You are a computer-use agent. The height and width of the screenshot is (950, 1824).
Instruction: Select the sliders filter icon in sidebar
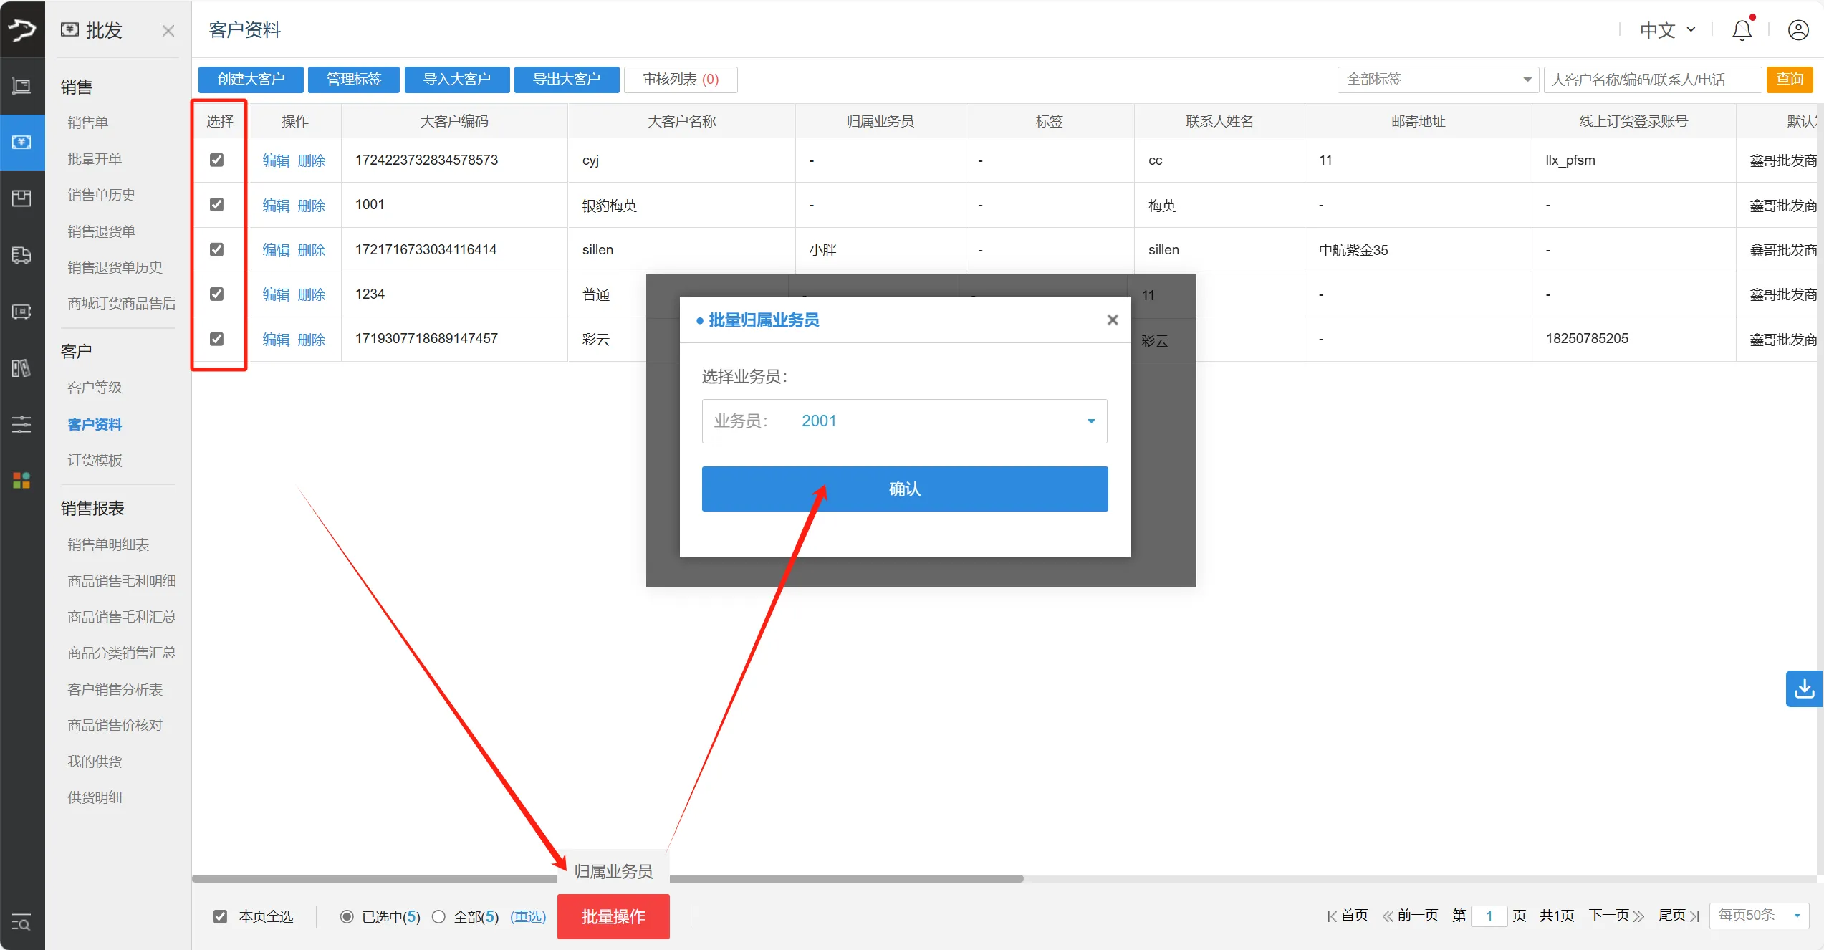[x=21, y=424]
